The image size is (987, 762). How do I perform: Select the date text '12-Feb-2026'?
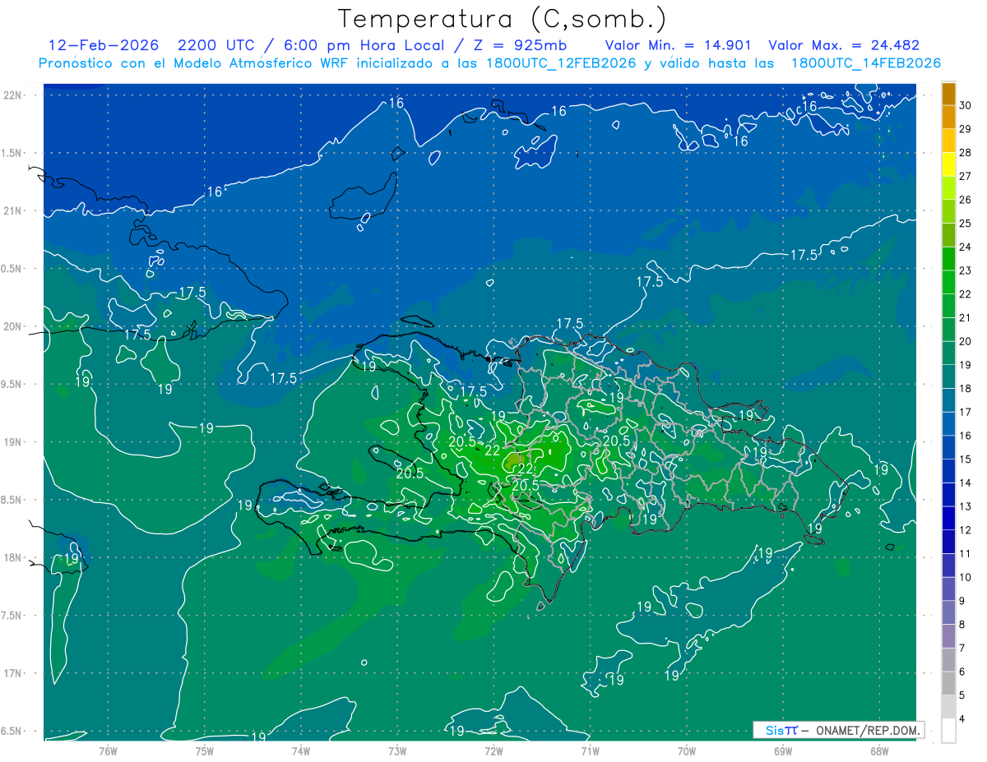[102, 45]
